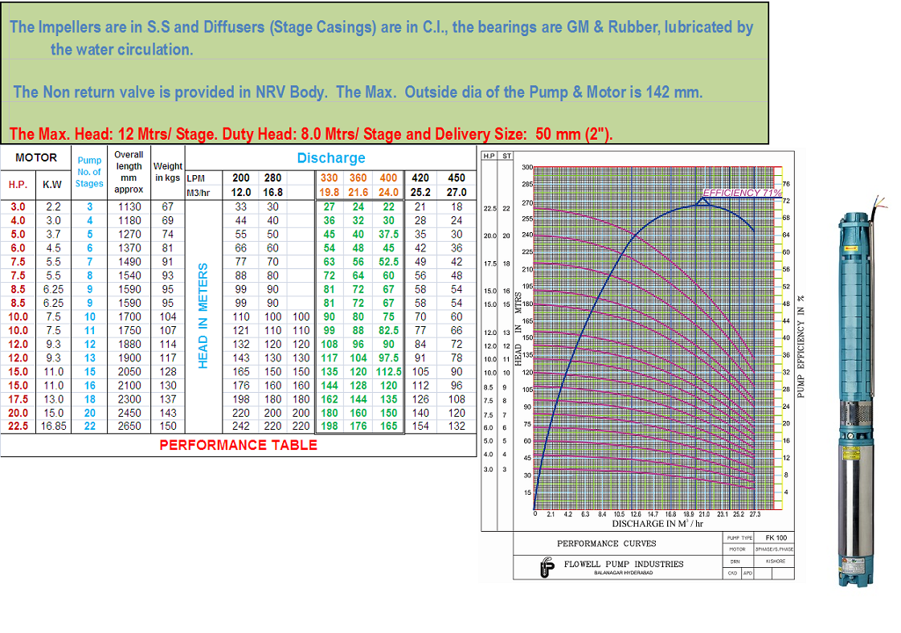Click the DISCHARGE IN M3/hr axis label
Viewport: 901px width, 633px height.
point(657,524)
